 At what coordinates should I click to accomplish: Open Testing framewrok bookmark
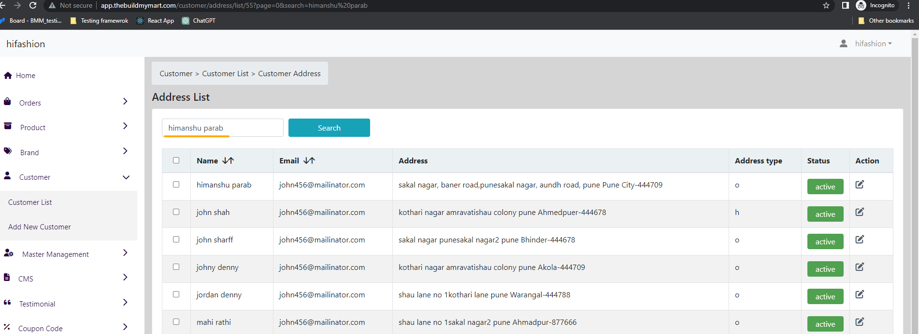[100, 21]
